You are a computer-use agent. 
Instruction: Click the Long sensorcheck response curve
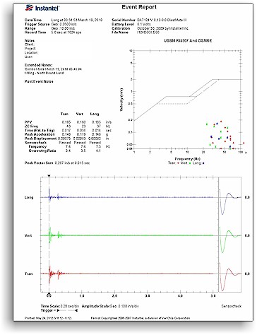tap(229, 202)
